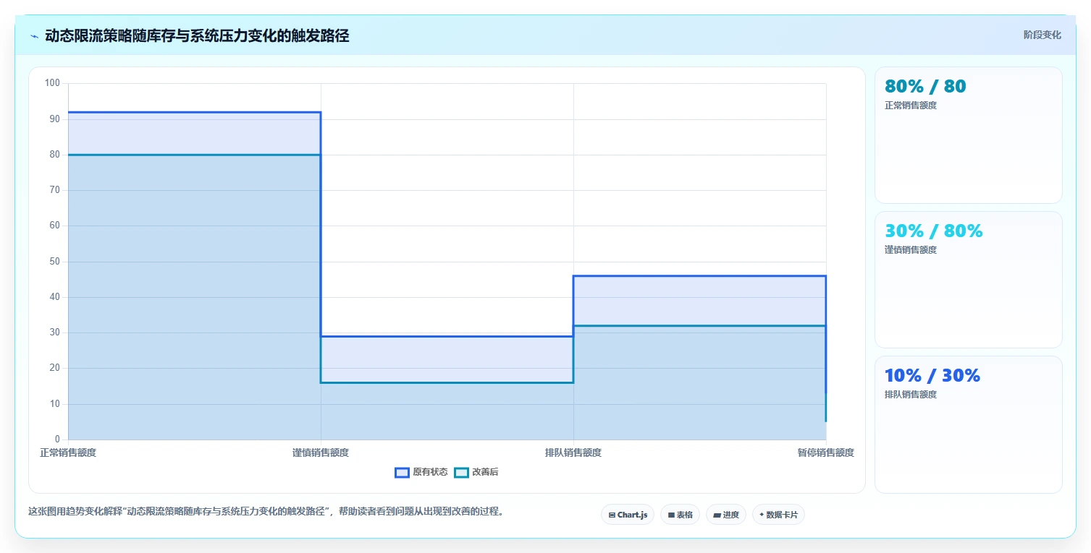The height and width of the screenshot is (553, 1091).
Task: Click the 数据卡片 tag pill
Action: pos(778,515)
